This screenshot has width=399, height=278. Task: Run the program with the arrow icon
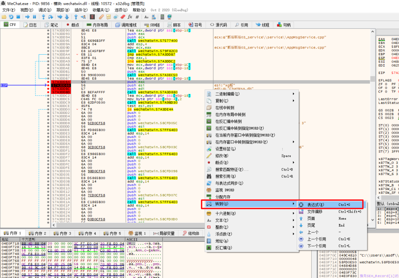(27, 17)
